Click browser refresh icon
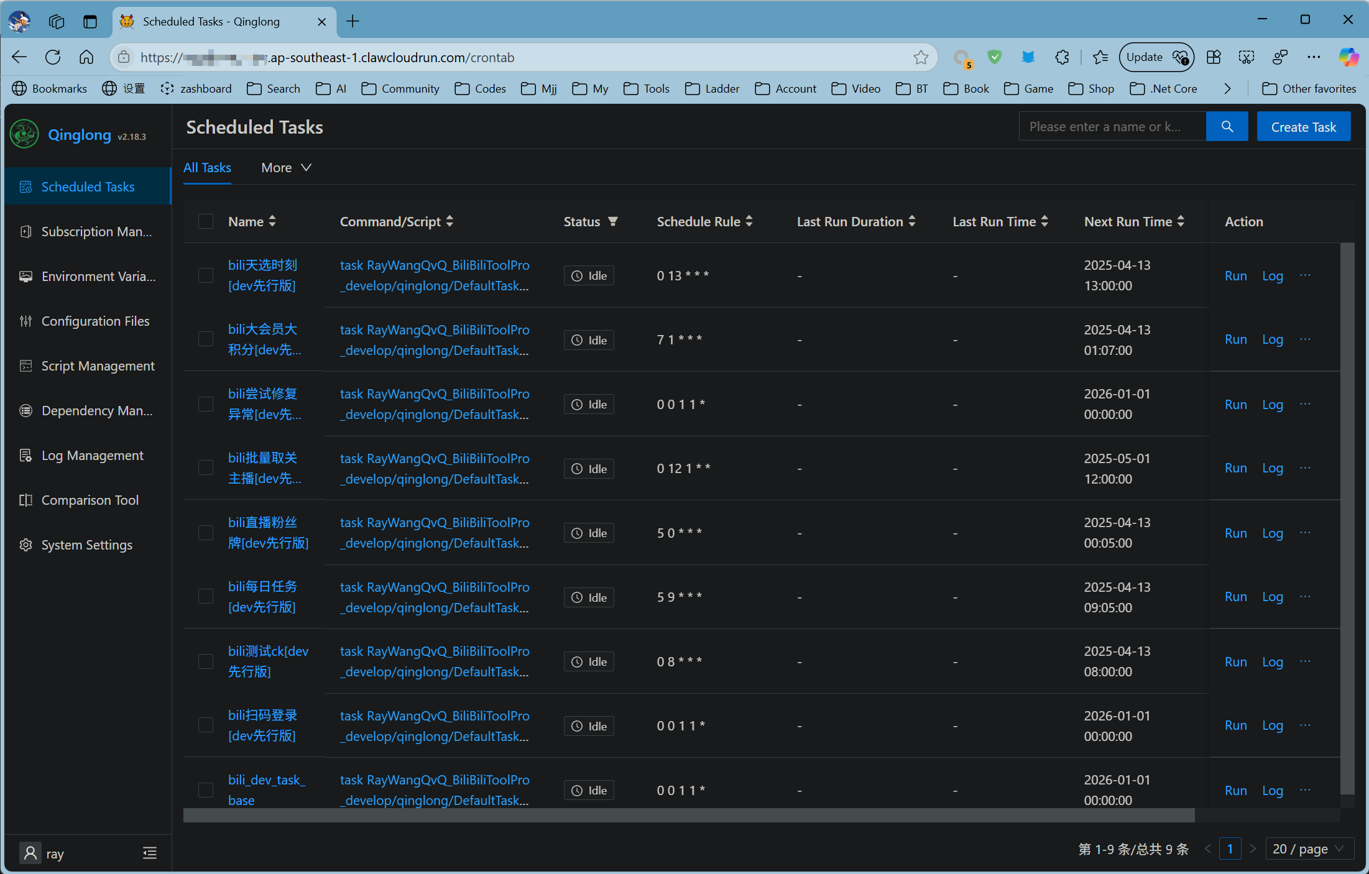The height and width of the screenshot is (874, 1369). pos(53,57)
